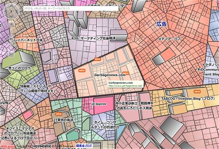The width and height of the screenshot is (219, 149).
Task: Open the 開発者ブログ link at the bottom
Action: click(x=84, y=146)
